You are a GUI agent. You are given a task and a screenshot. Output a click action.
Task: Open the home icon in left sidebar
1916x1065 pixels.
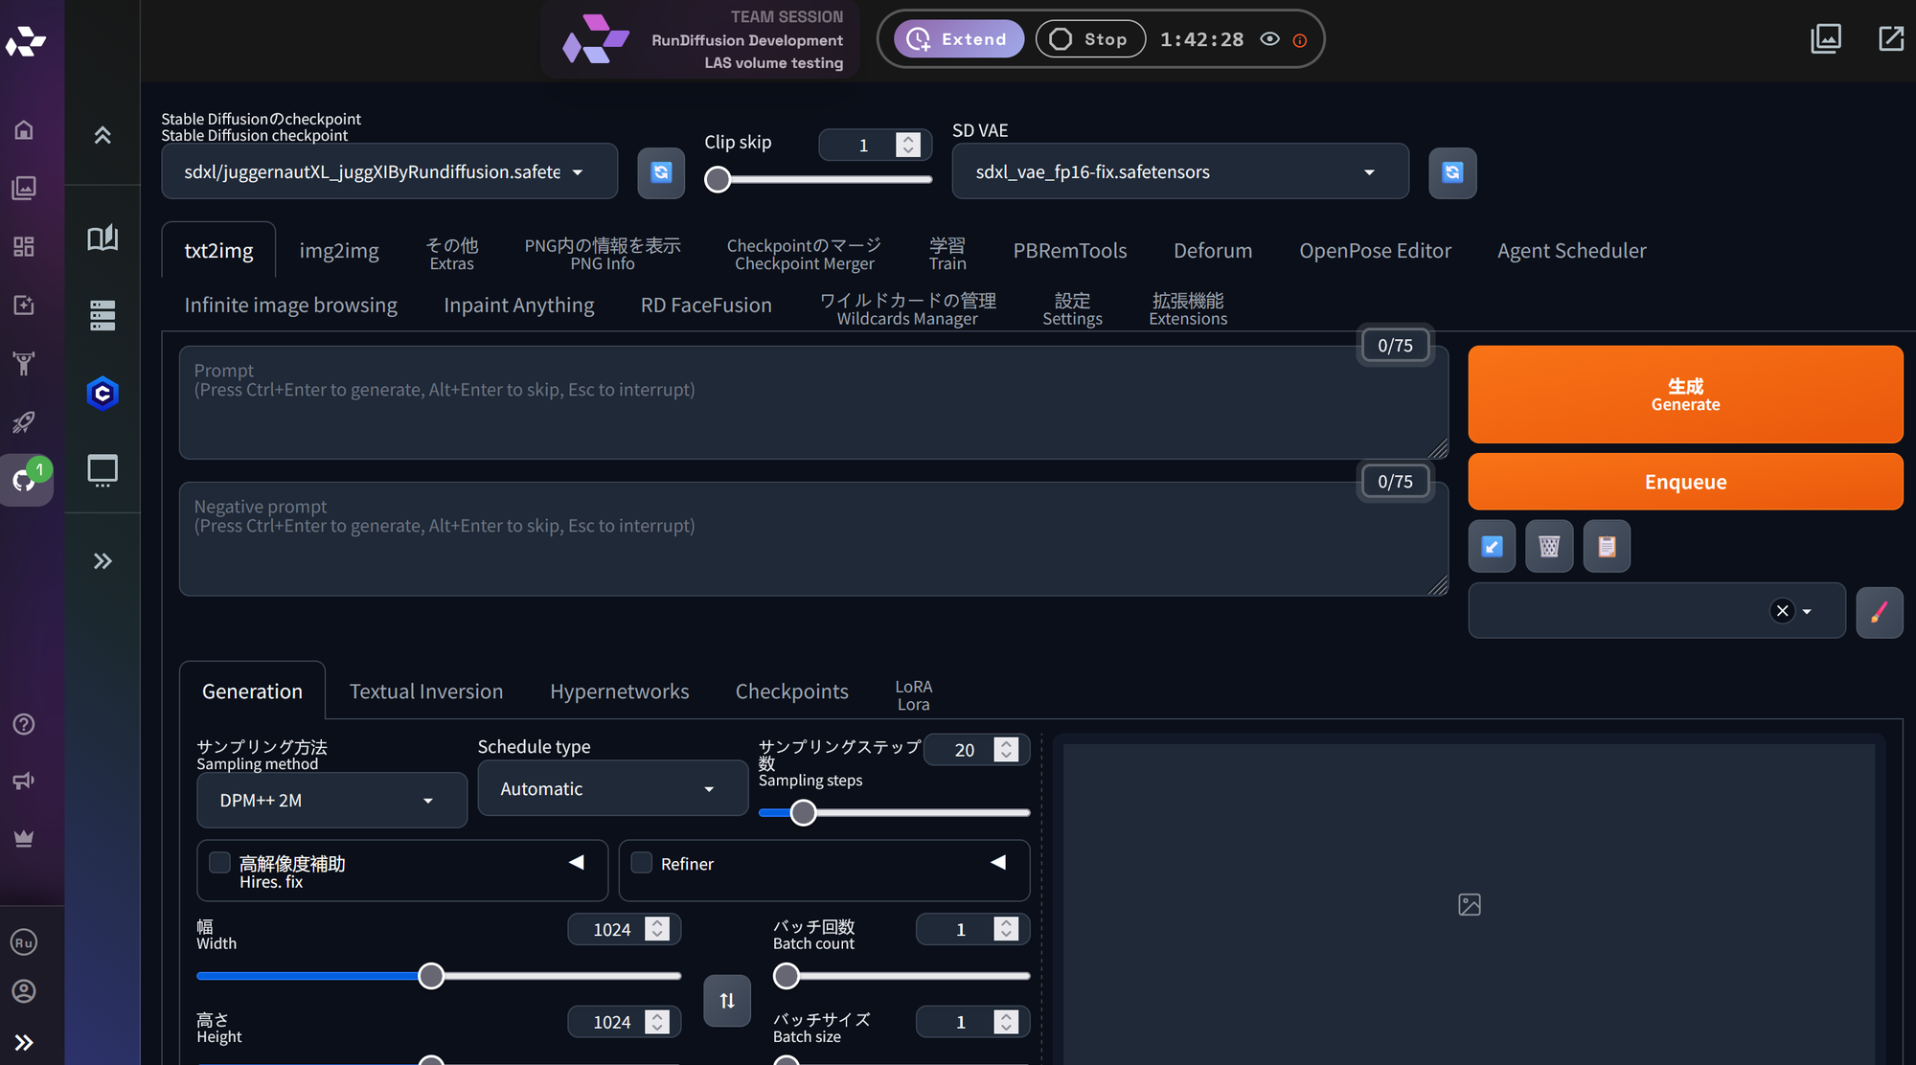pyautogui.click(x=24, y=129)
